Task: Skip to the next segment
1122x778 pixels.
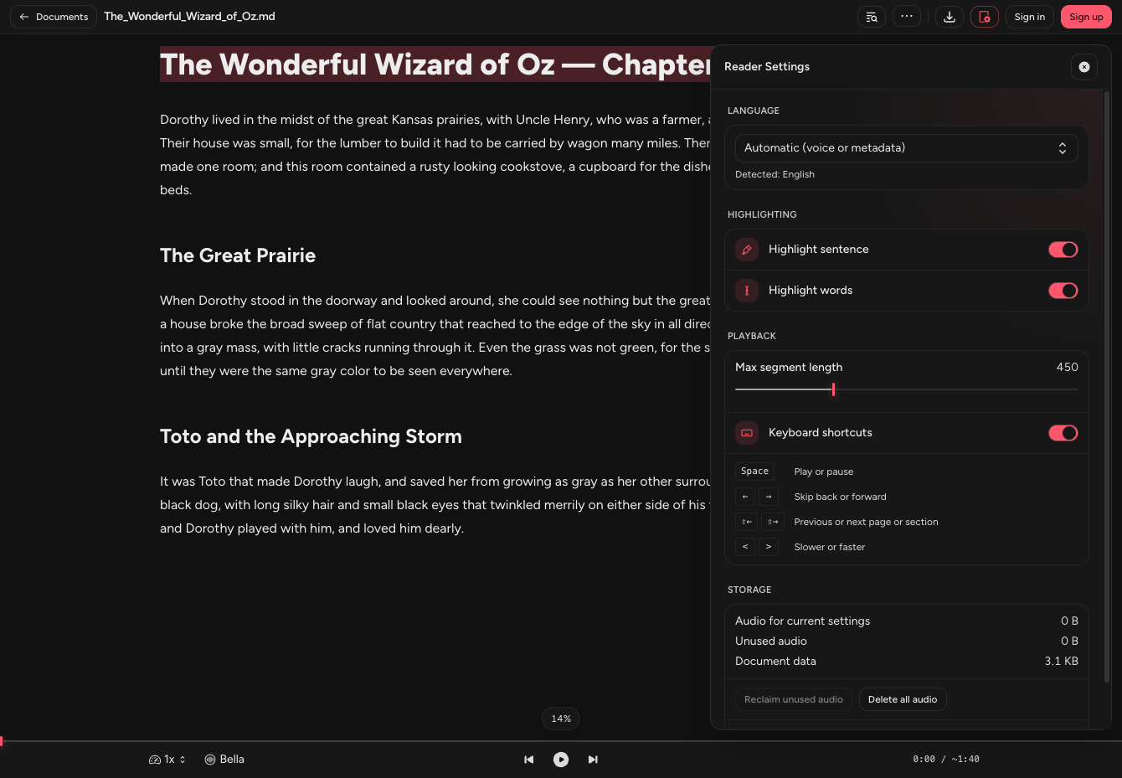Action: tap(593, 760)
